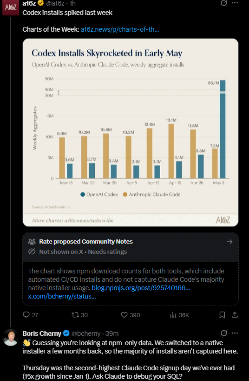Open Grok icon on a16z tweet

coord(223,3)
